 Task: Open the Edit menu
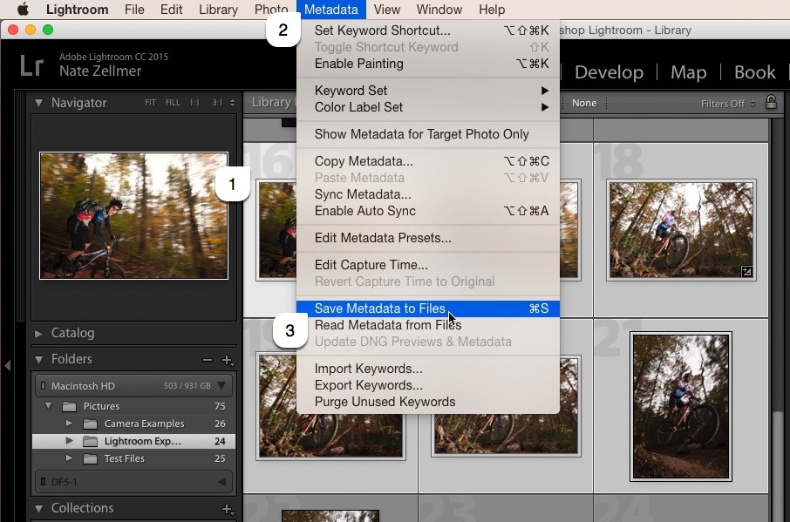click(171, 10)
